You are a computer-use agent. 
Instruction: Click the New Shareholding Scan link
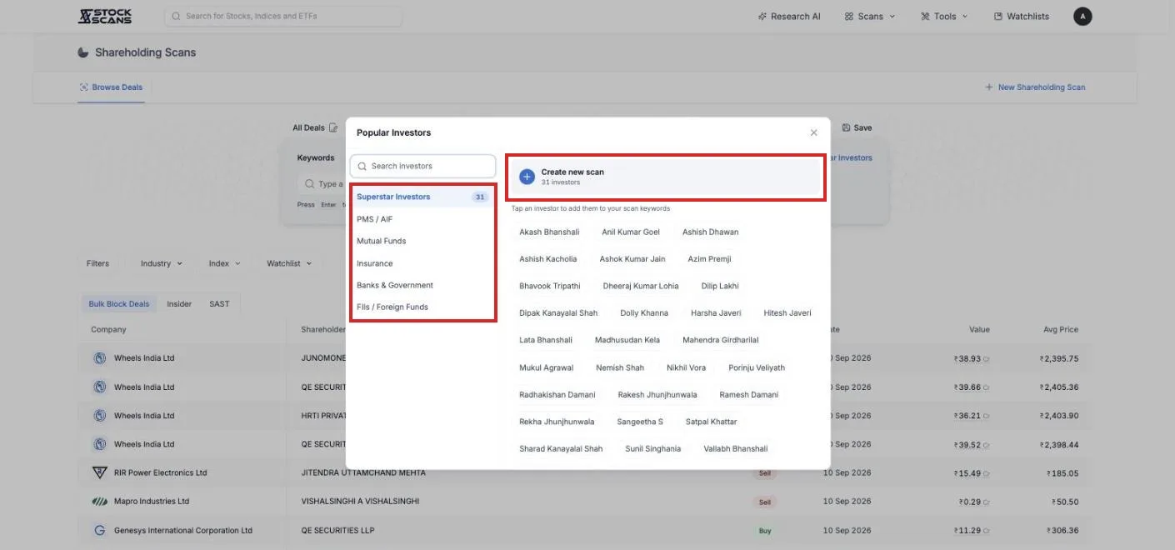pyautogui.click(x=1035, y=87)
